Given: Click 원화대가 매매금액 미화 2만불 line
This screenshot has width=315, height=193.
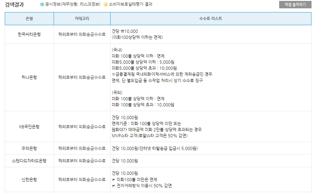Looking at the screenshot, I should click(x=157, y=130).
